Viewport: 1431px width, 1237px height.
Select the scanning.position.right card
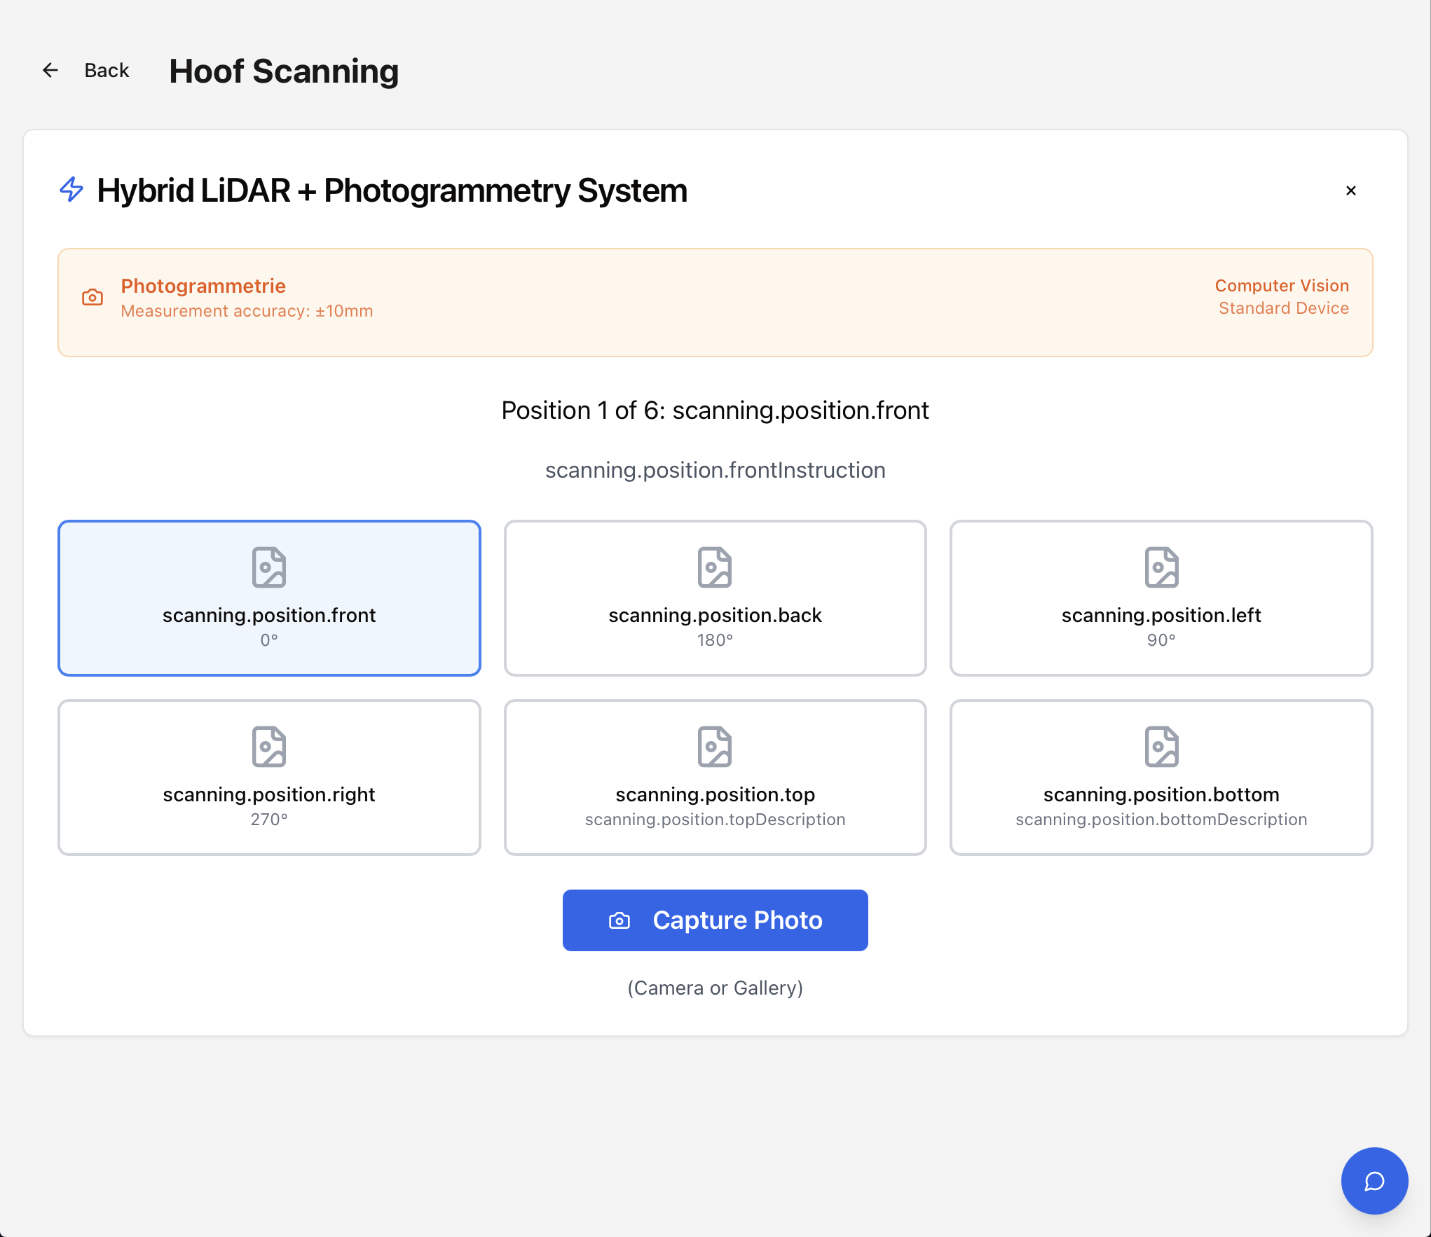tap(269, 796)
